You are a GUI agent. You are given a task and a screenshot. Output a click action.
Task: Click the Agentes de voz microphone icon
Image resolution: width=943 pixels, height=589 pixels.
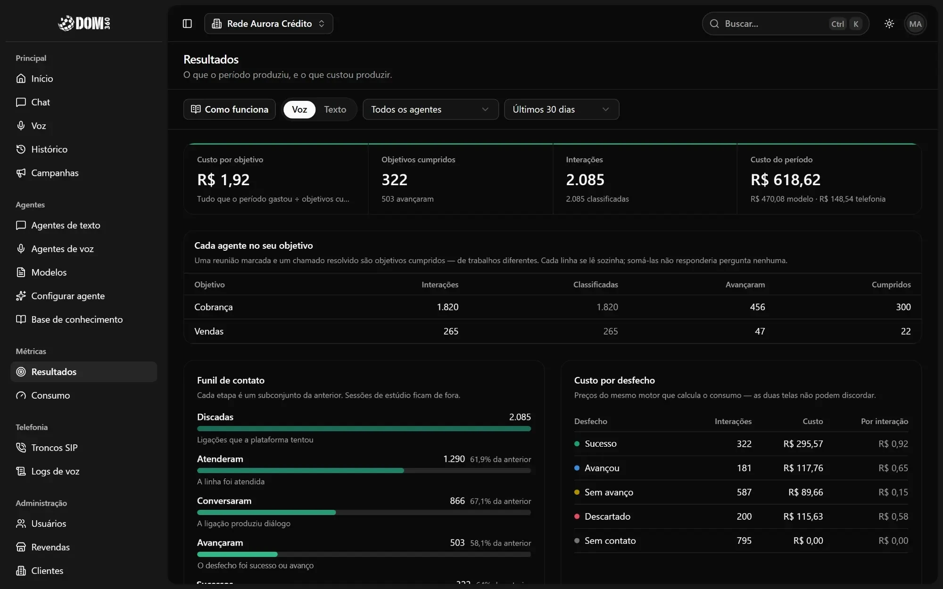21,249
